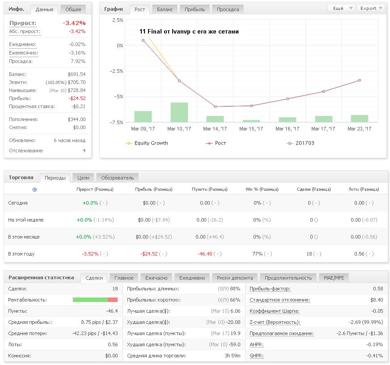The width and height of the screenshot is (390, 365).
Task: Click the -3.42% Прирост value
Action: coord(74,23)
